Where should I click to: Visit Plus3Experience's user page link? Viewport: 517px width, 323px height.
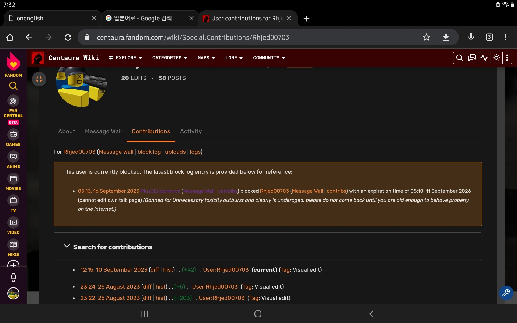coord(160,191)
